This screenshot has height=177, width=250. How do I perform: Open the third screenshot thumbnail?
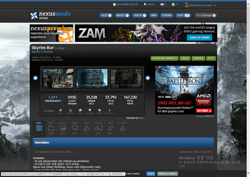click(x=126, y=78)
